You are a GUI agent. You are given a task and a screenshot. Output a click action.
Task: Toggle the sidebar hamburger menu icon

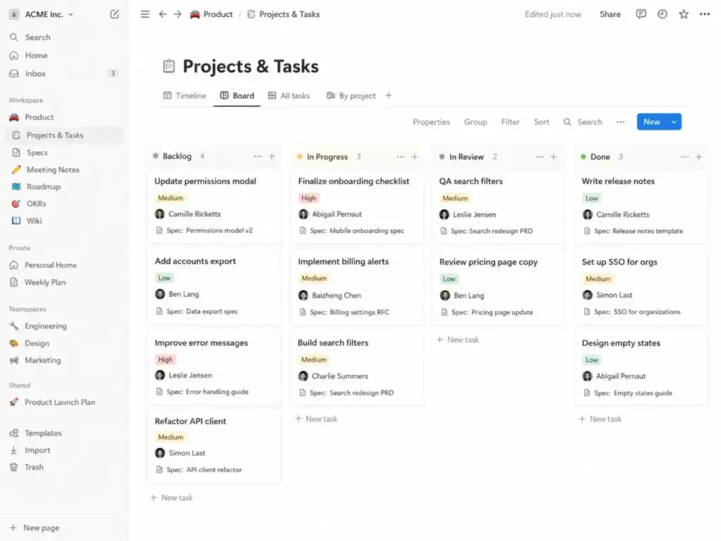point(145,14)
